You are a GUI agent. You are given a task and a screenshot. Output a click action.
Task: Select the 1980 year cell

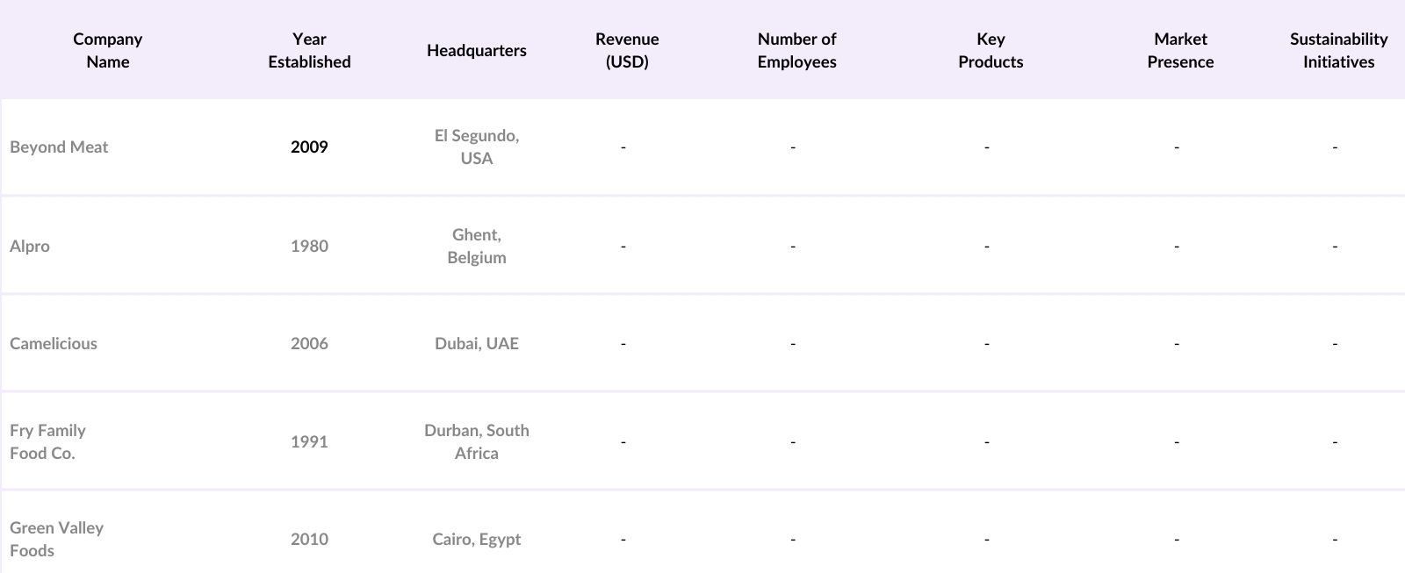[309, 246]
